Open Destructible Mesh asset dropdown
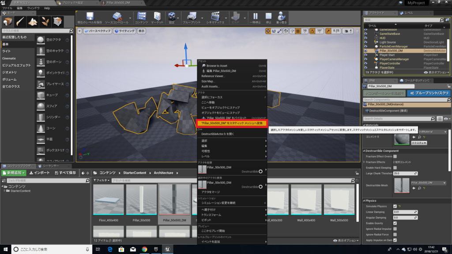The height and width of the screenshot is (254, 452). [x=428, y=183]
